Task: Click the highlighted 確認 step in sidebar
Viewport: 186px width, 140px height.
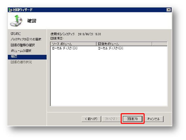Action: click(27, 57)
